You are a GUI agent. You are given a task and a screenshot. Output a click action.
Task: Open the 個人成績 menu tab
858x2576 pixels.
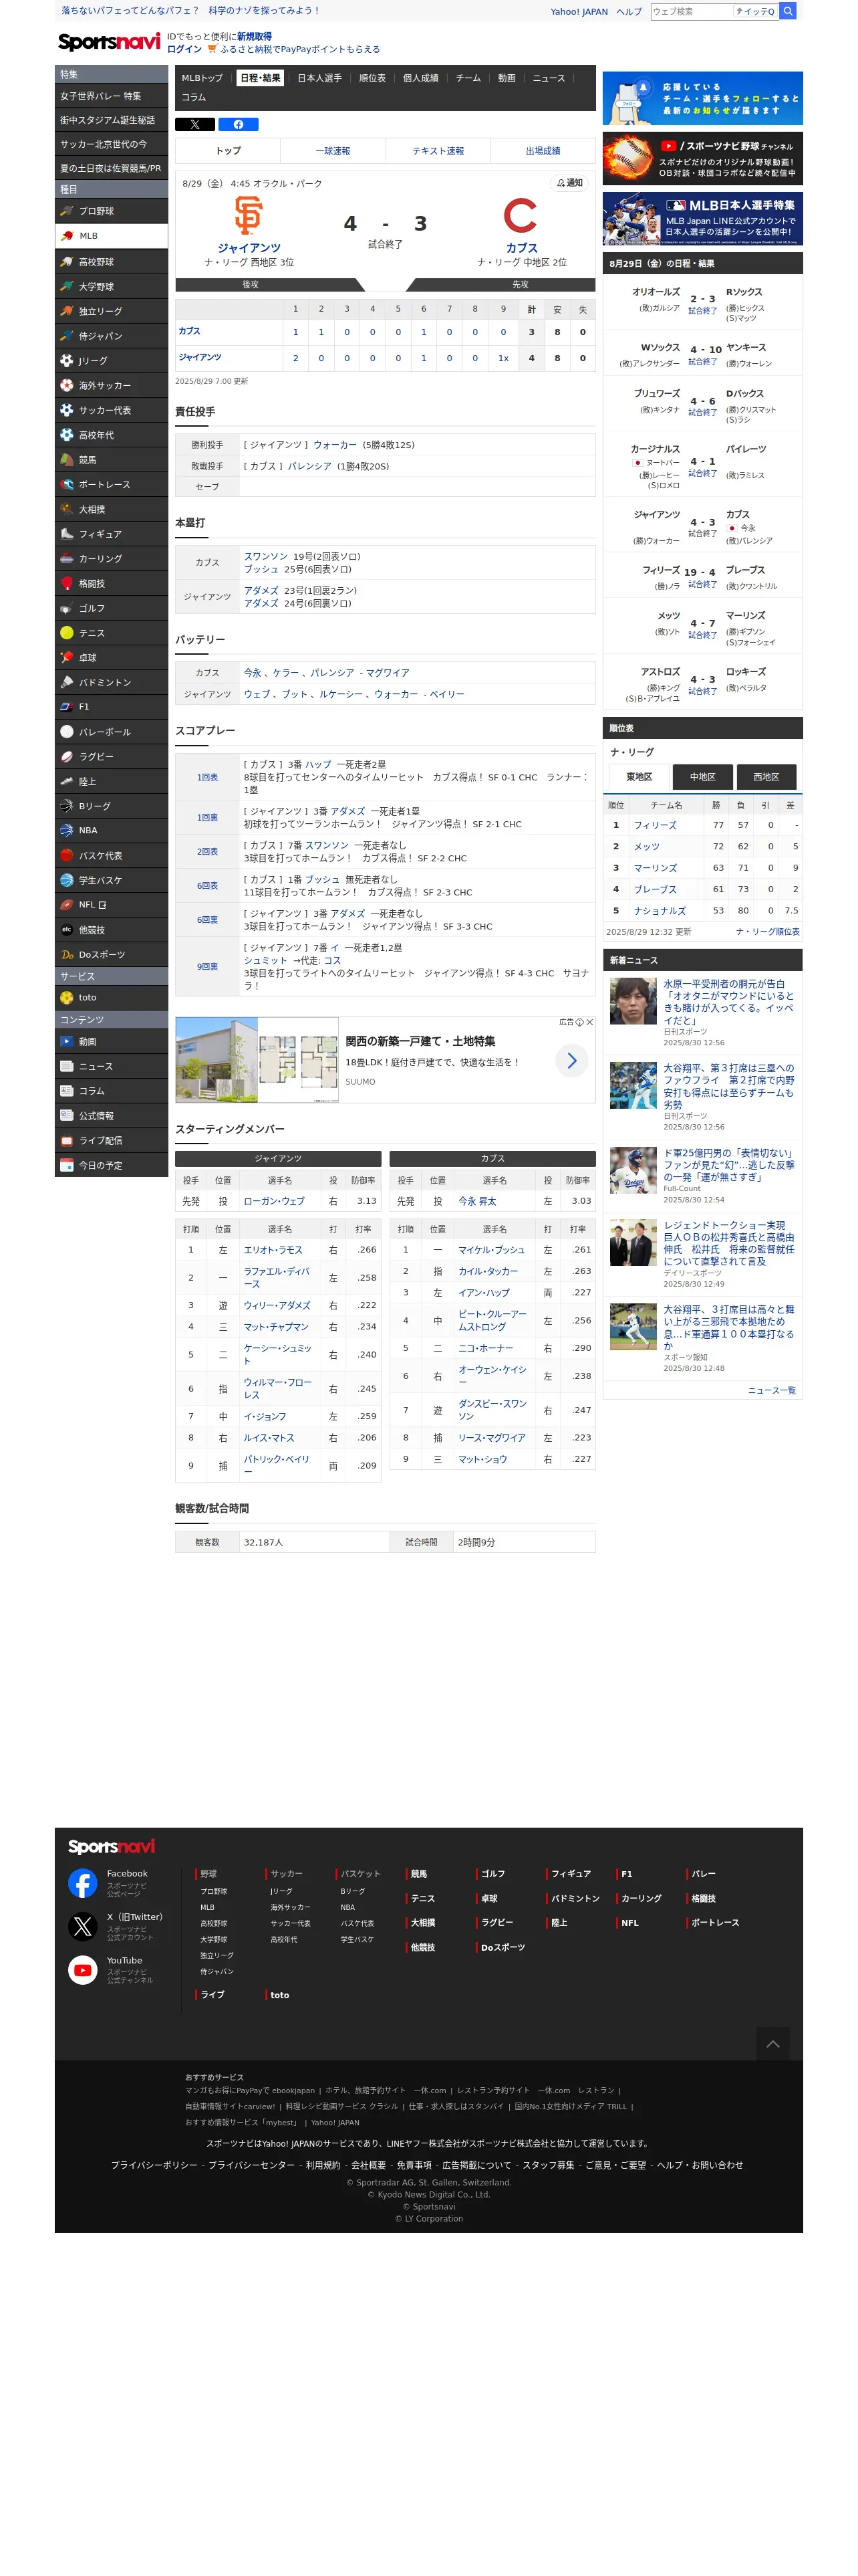[x=420, y=78]
